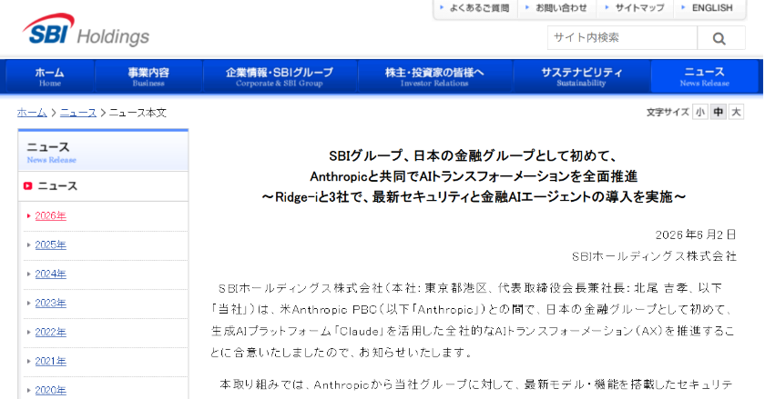765x399 pixels.
Task: Open the 2024年 news archive
Action: 50,274
